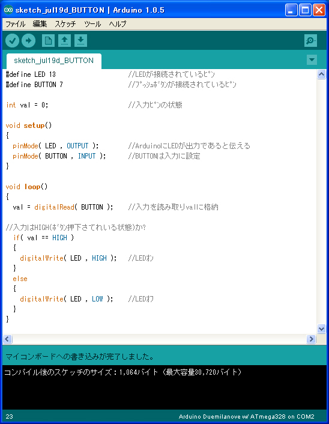
Task: Click the black console output area
Action: coord(164,387)
